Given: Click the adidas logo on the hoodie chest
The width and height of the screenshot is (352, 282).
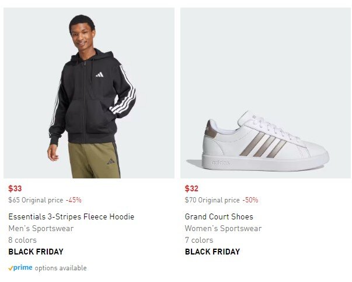Looking at the screenshot, I should coord(100,75).
